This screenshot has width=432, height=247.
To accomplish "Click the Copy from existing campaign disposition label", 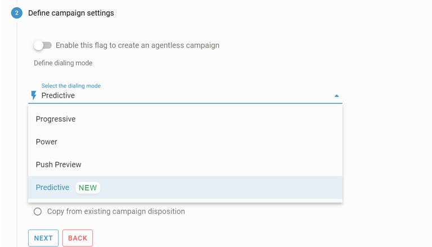I will pyautogui.click(x=116, y=212).
